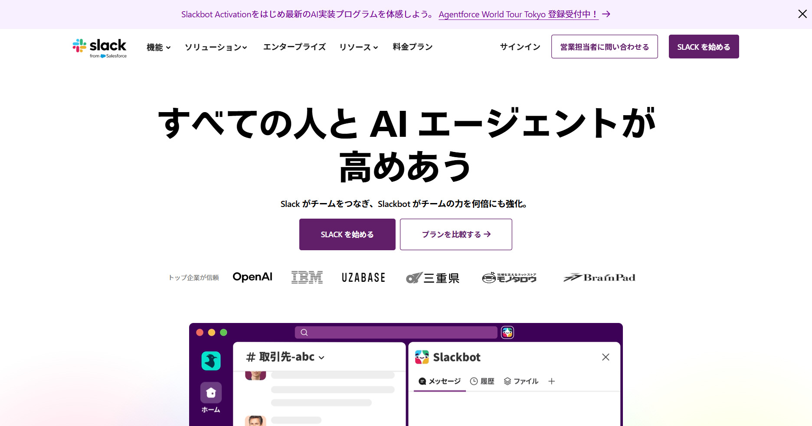Click the UZABASE logo

[363, 278]
